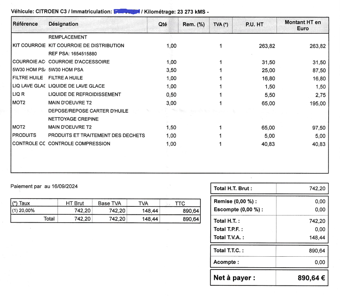
Task: Select the Net à payer amount 890,64 €
Action: (311, 278)
